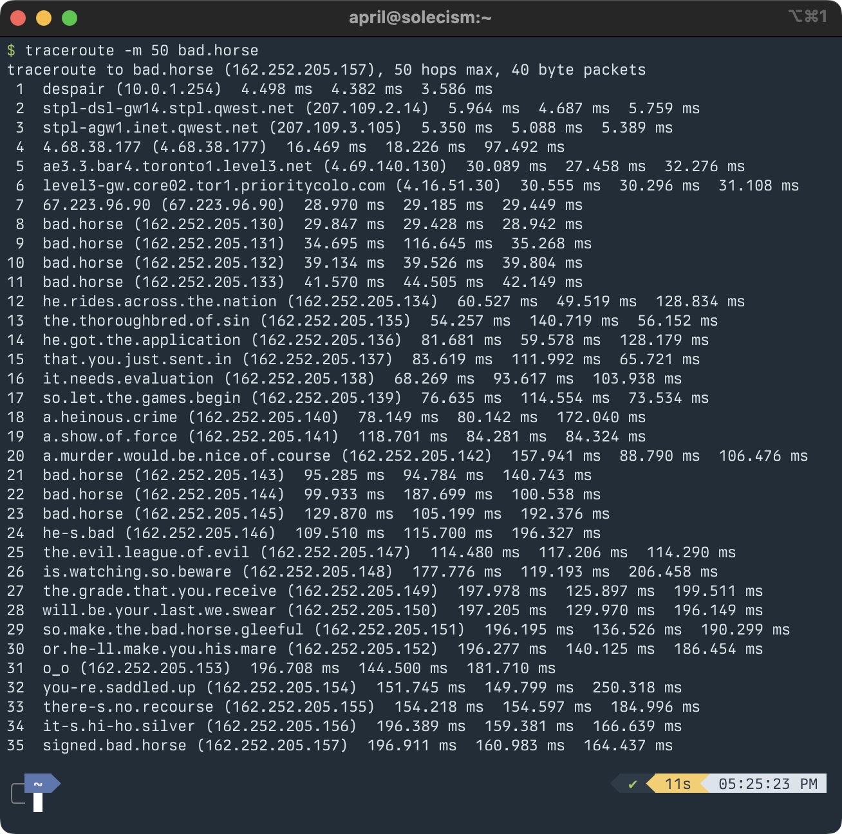The height and width of the screenshot is (834, 842).
Task: Click hostname he.rides.across.the.nation
Action: coord(160,301)
